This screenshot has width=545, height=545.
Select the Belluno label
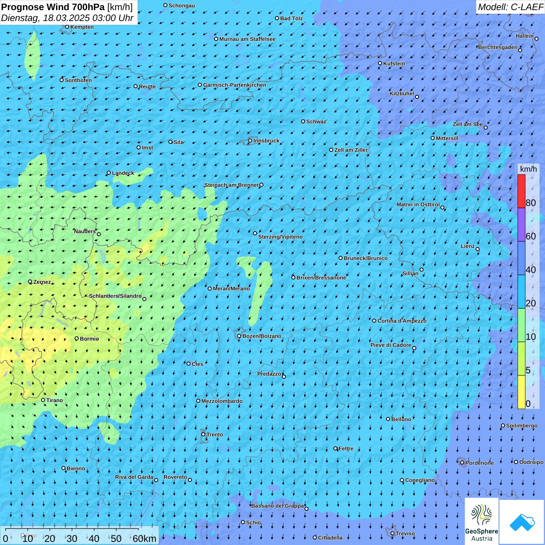point(401,419)
